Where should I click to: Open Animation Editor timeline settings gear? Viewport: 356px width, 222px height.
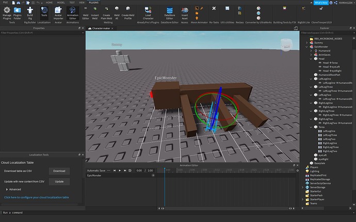point(297,170)
